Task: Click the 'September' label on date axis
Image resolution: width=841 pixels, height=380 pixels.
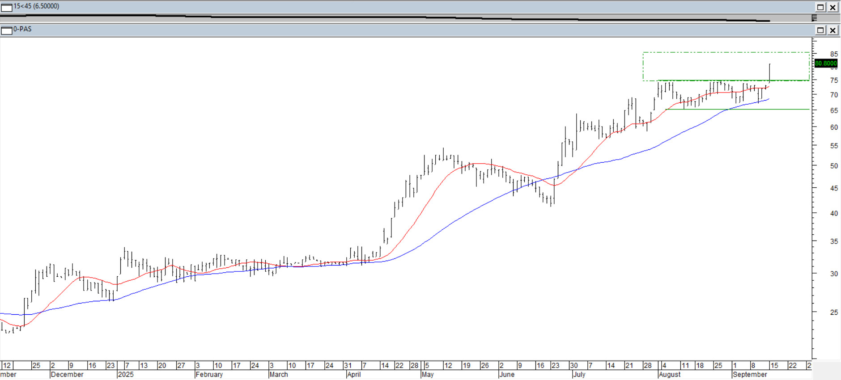Action: point(750,375)
